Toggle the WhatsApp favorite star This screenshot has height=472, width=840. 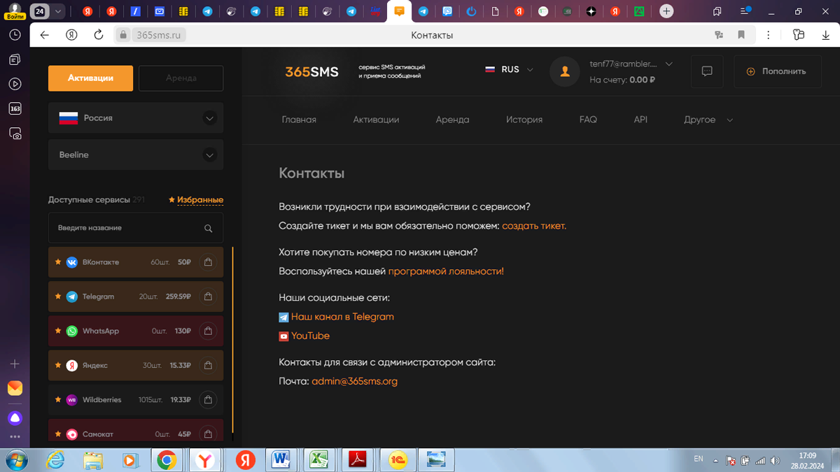(x=58, y=331)
